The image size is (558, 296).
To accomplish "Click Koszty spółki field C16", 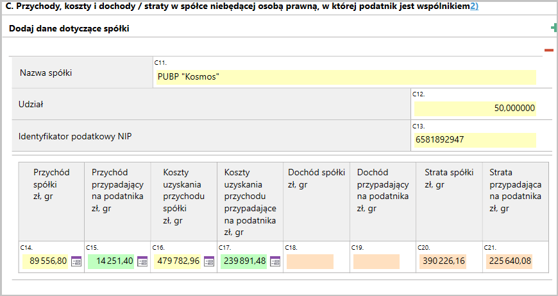I will pos(178,261).
